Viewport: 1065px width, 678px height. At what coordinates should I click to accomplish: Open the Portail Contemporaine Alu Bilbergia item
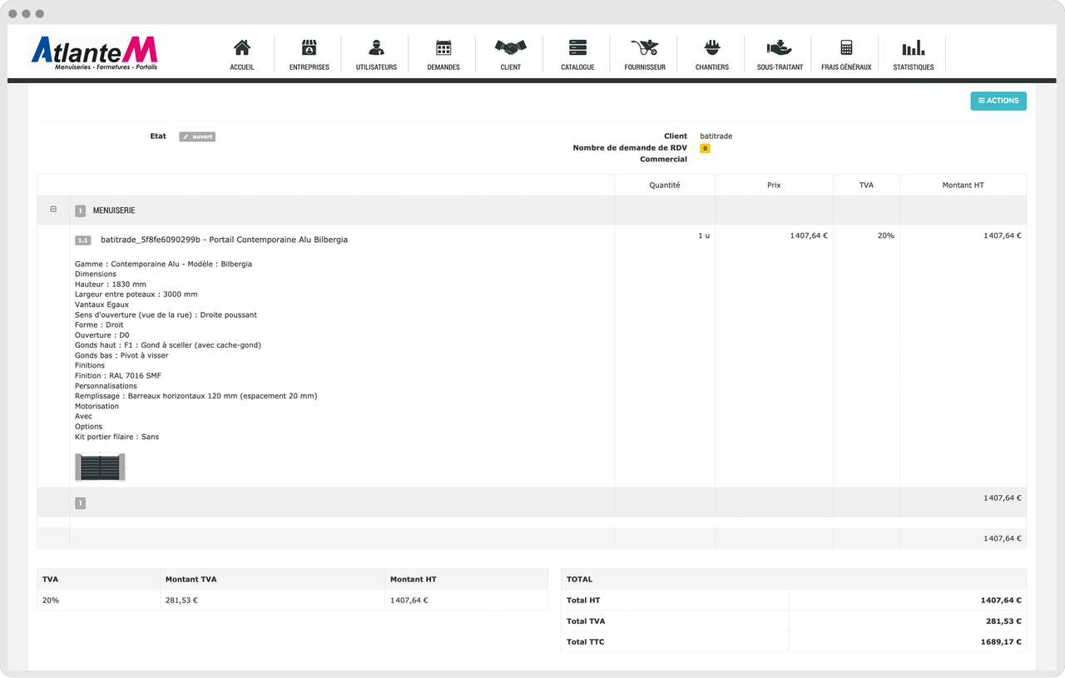pos(224,240)
